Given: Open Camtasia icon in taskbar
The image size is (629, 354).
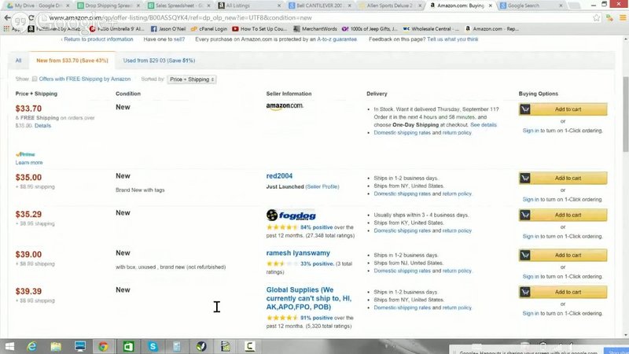Looking at the screenshot, I should coord(249,346).
